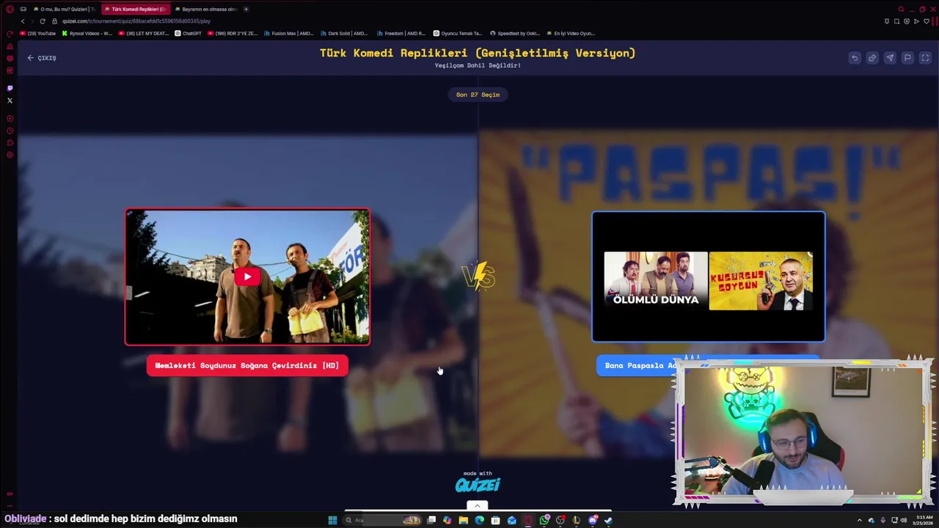The width and height of the screenshot is (939, 528).
Task: Open the RDR 2'YE ZE... bookmark
Action: tap(233, 33)
